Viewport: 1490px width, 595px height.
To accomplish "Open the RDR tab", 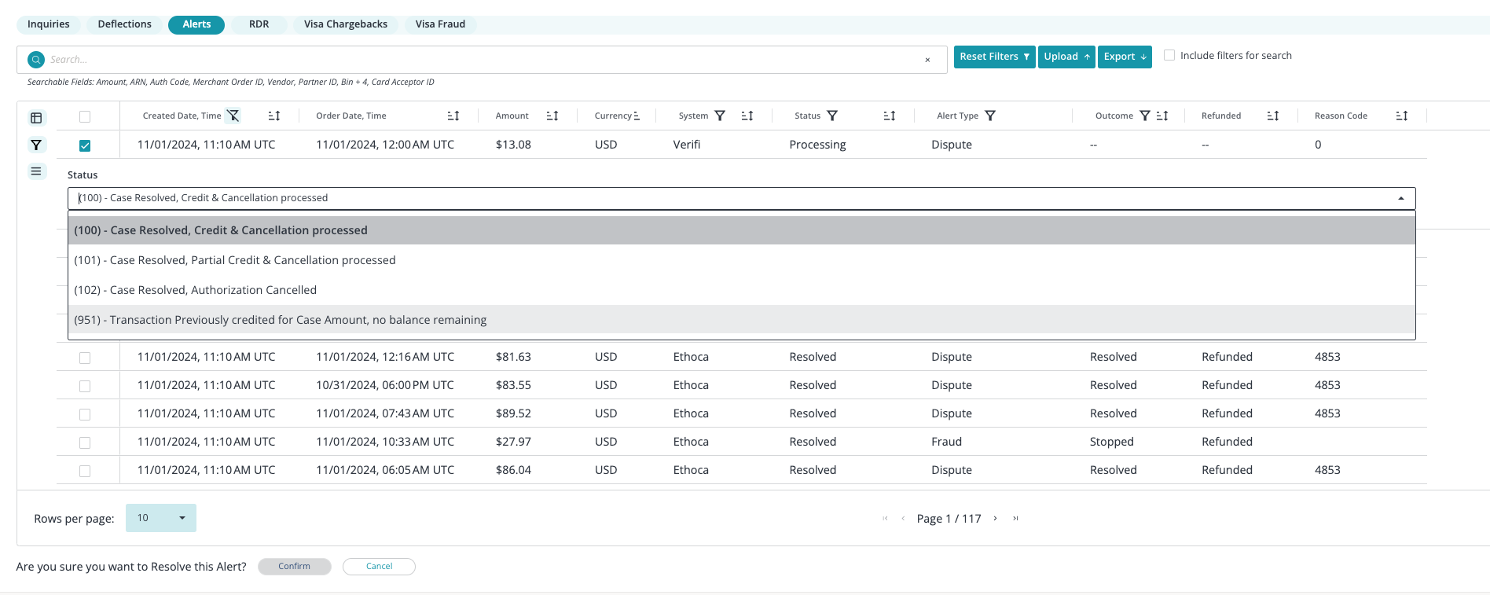I will click(259, 24).
